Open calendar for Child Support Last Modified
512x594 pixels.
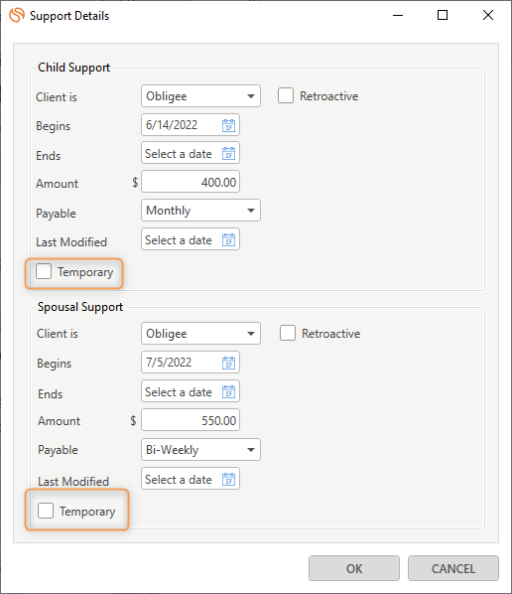228,240
